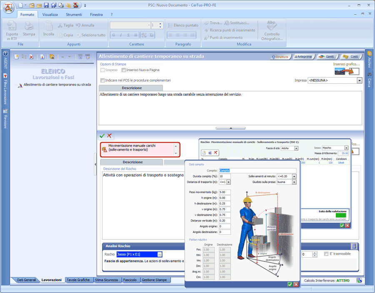Switch to Tavole Grafiche bottom tab
Image resolution: width=375 pixels, height=293 pixels.
click(x=78, y=280)
